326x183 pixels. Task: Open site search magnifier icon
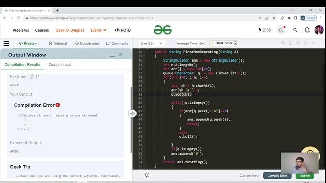[x=295, y=30]
